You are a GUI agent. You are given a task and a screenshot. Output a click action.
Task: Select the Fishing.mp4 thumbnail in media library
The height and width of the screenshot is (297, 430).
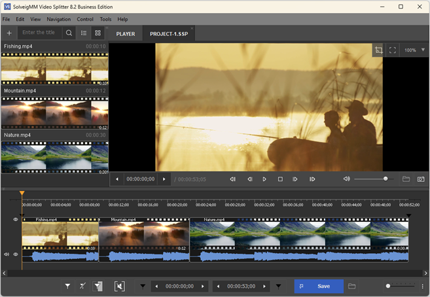click(x=54, y=69)
